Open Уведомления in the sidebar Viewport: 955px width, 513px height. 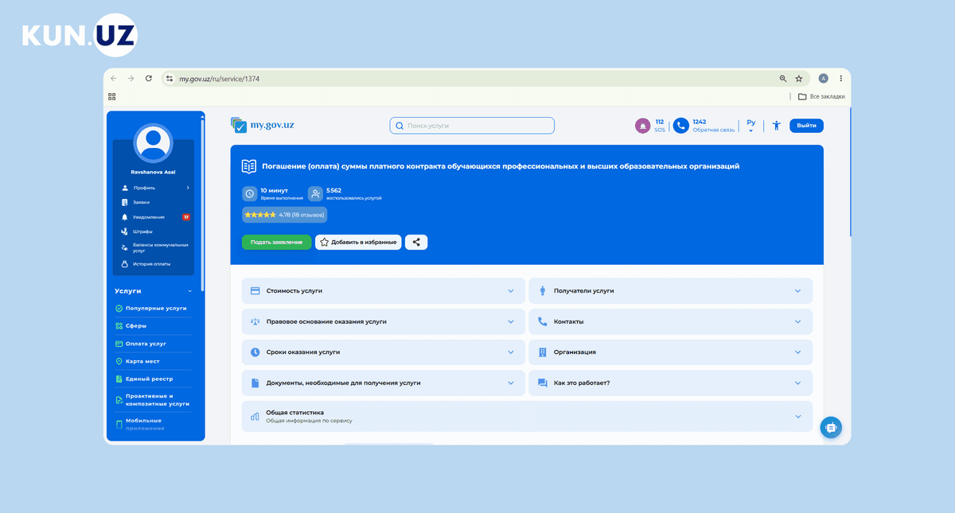click(x=154, y=216)
